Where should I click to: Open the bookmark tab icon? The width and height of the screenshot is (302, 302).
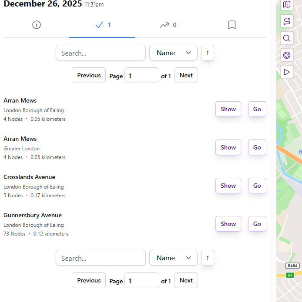232,25
